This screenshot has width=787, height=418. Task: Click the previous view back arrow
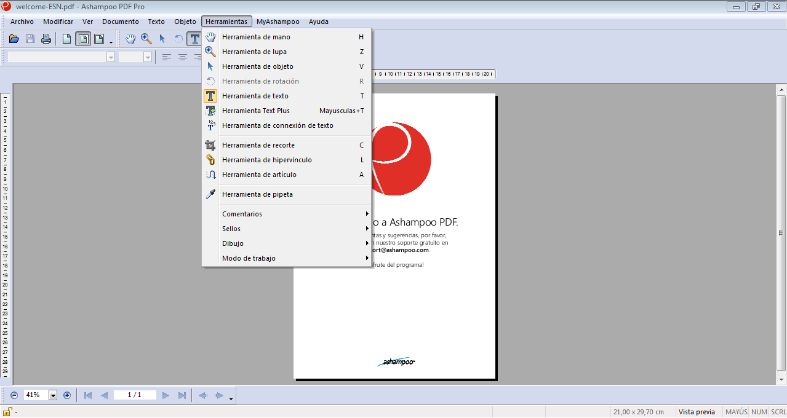(202, 395)
